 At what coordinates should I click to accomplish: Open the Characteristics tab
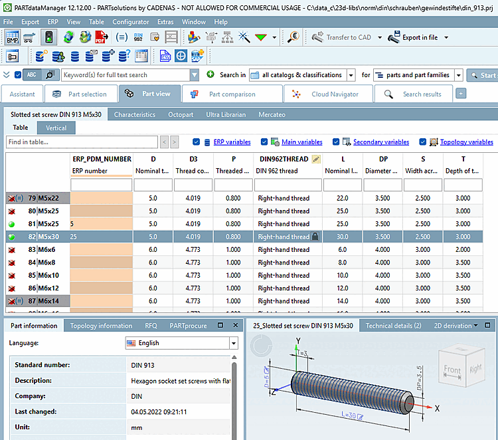135,114
